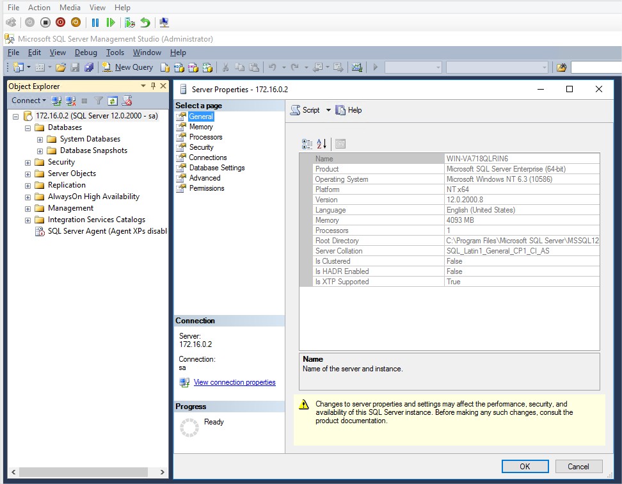The height and width of the screenshot is (484, 622).
Task: Click the orange Save VM state icon
Action: click(x=76, y=22)
